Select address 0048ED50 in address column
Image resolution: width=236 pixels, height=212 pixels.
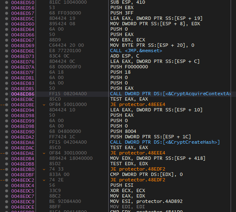click(x=23, y=2)
